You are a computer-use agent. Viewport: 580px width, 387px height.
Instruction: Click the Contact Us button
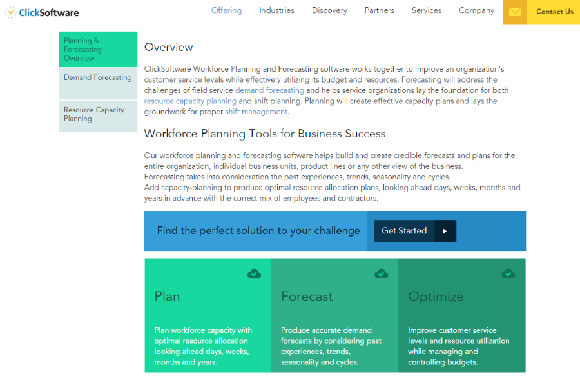tap(554, 12)
